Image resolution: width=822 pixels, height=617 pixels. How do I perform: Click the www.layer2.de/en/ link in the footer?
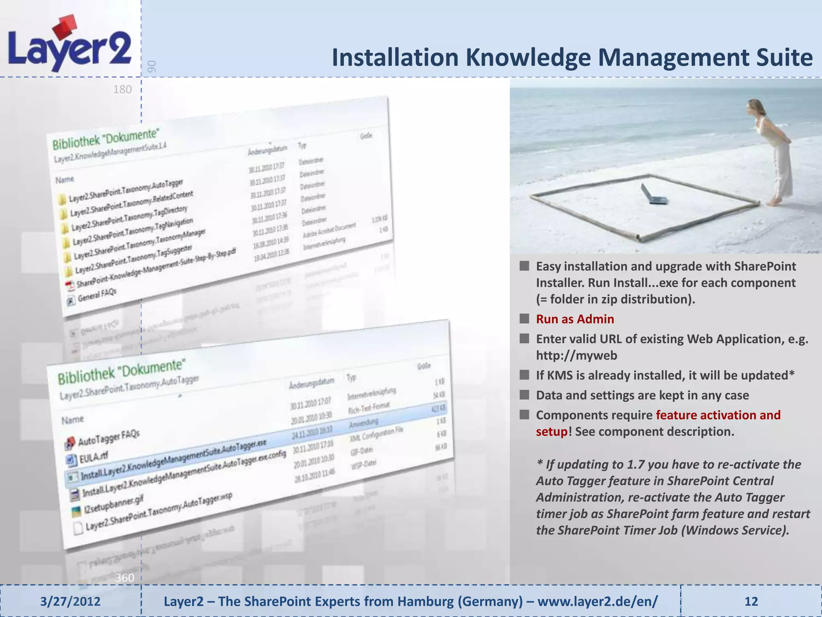pos(598,601)
